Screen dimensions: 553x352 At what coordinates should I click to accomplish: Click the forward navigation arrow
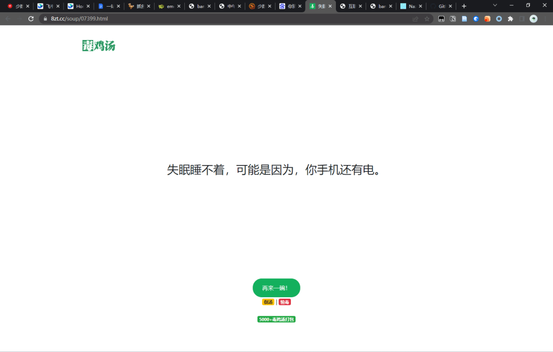click(19, 18)
